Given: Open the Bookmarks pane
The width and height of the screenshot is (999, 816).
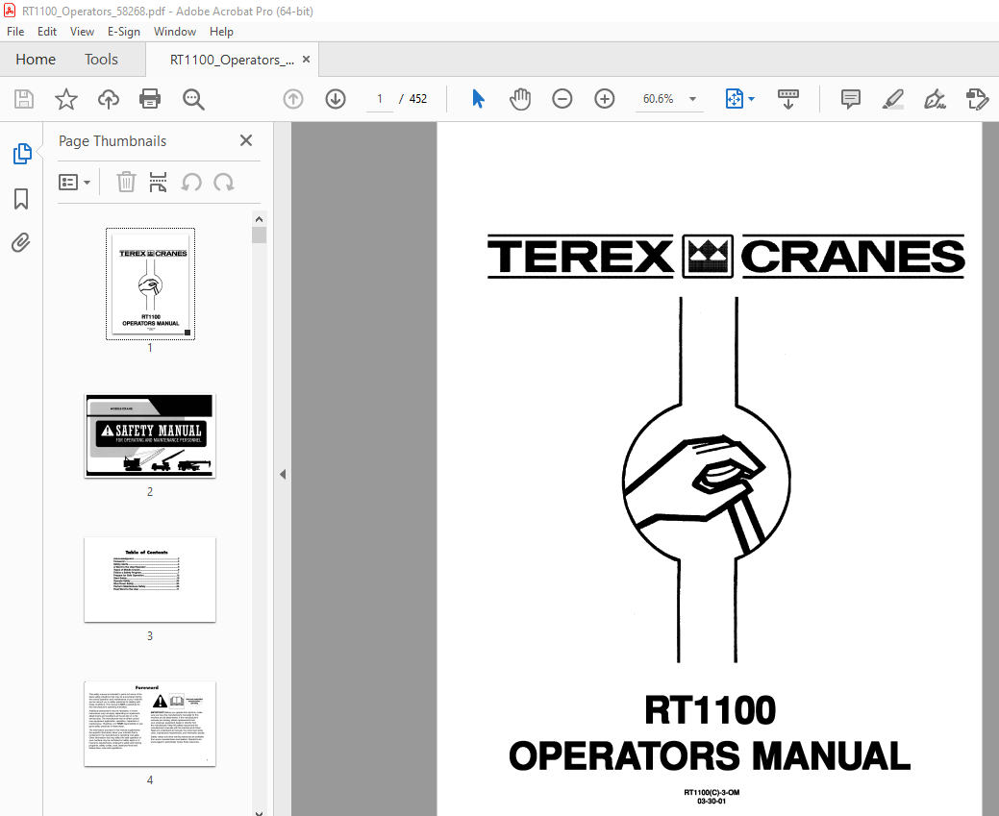Looking at the screenshot, I should coord(21,199).
